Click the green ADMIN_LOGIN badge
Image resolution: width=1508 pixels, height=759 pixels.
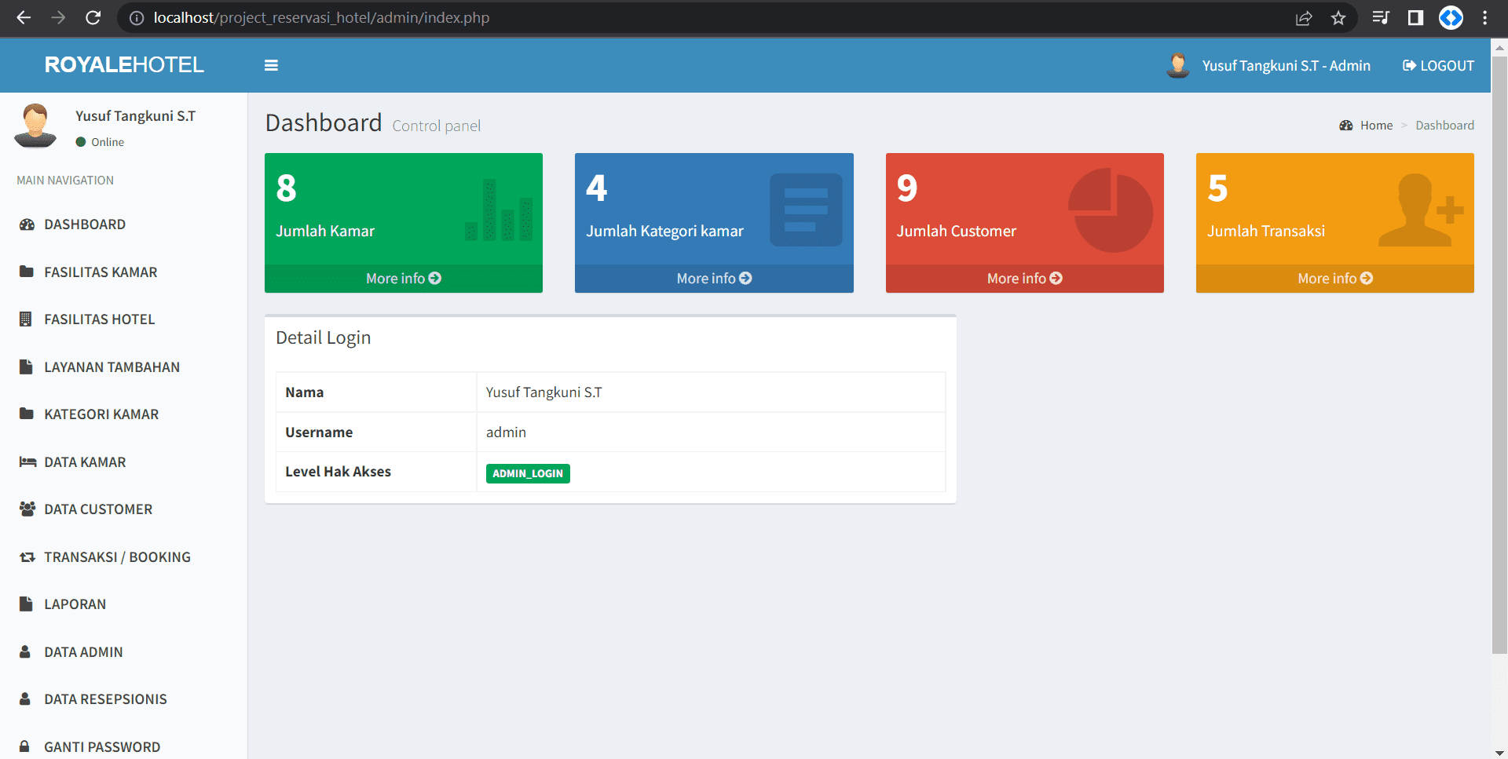(x=528, y=473)
